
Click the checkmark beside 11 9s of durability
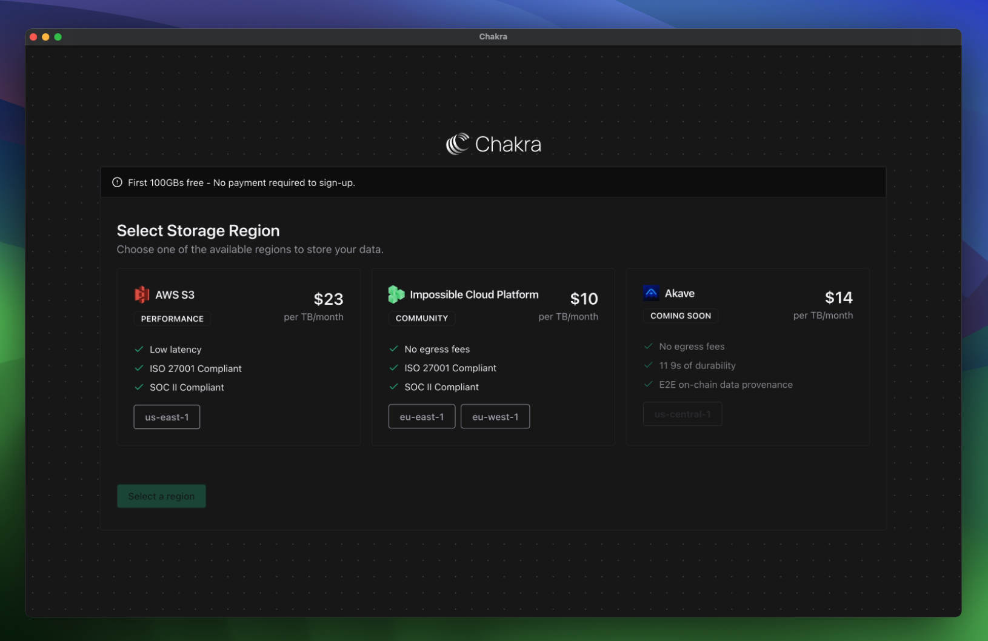[x=648, y=365]
